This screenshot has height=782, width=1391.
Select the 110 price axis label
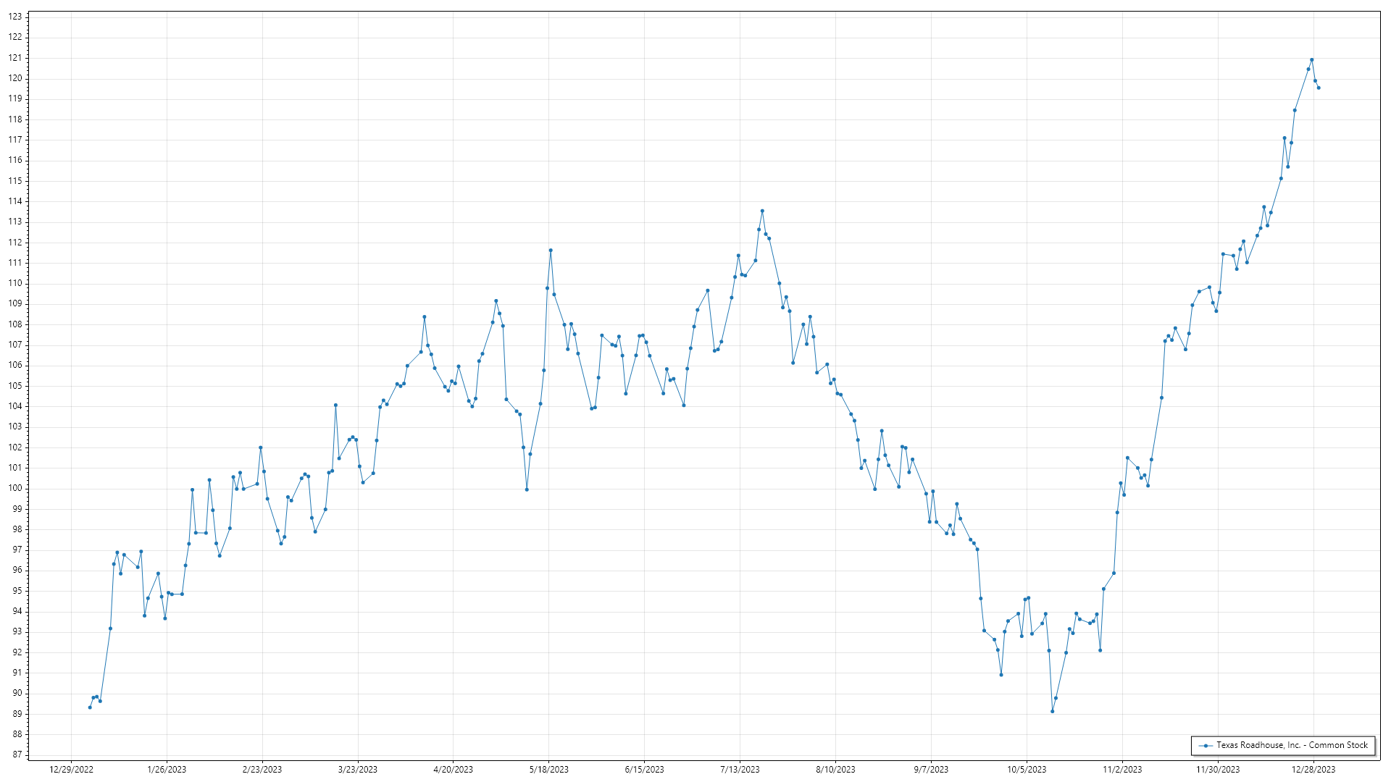[x=15, y=283]
